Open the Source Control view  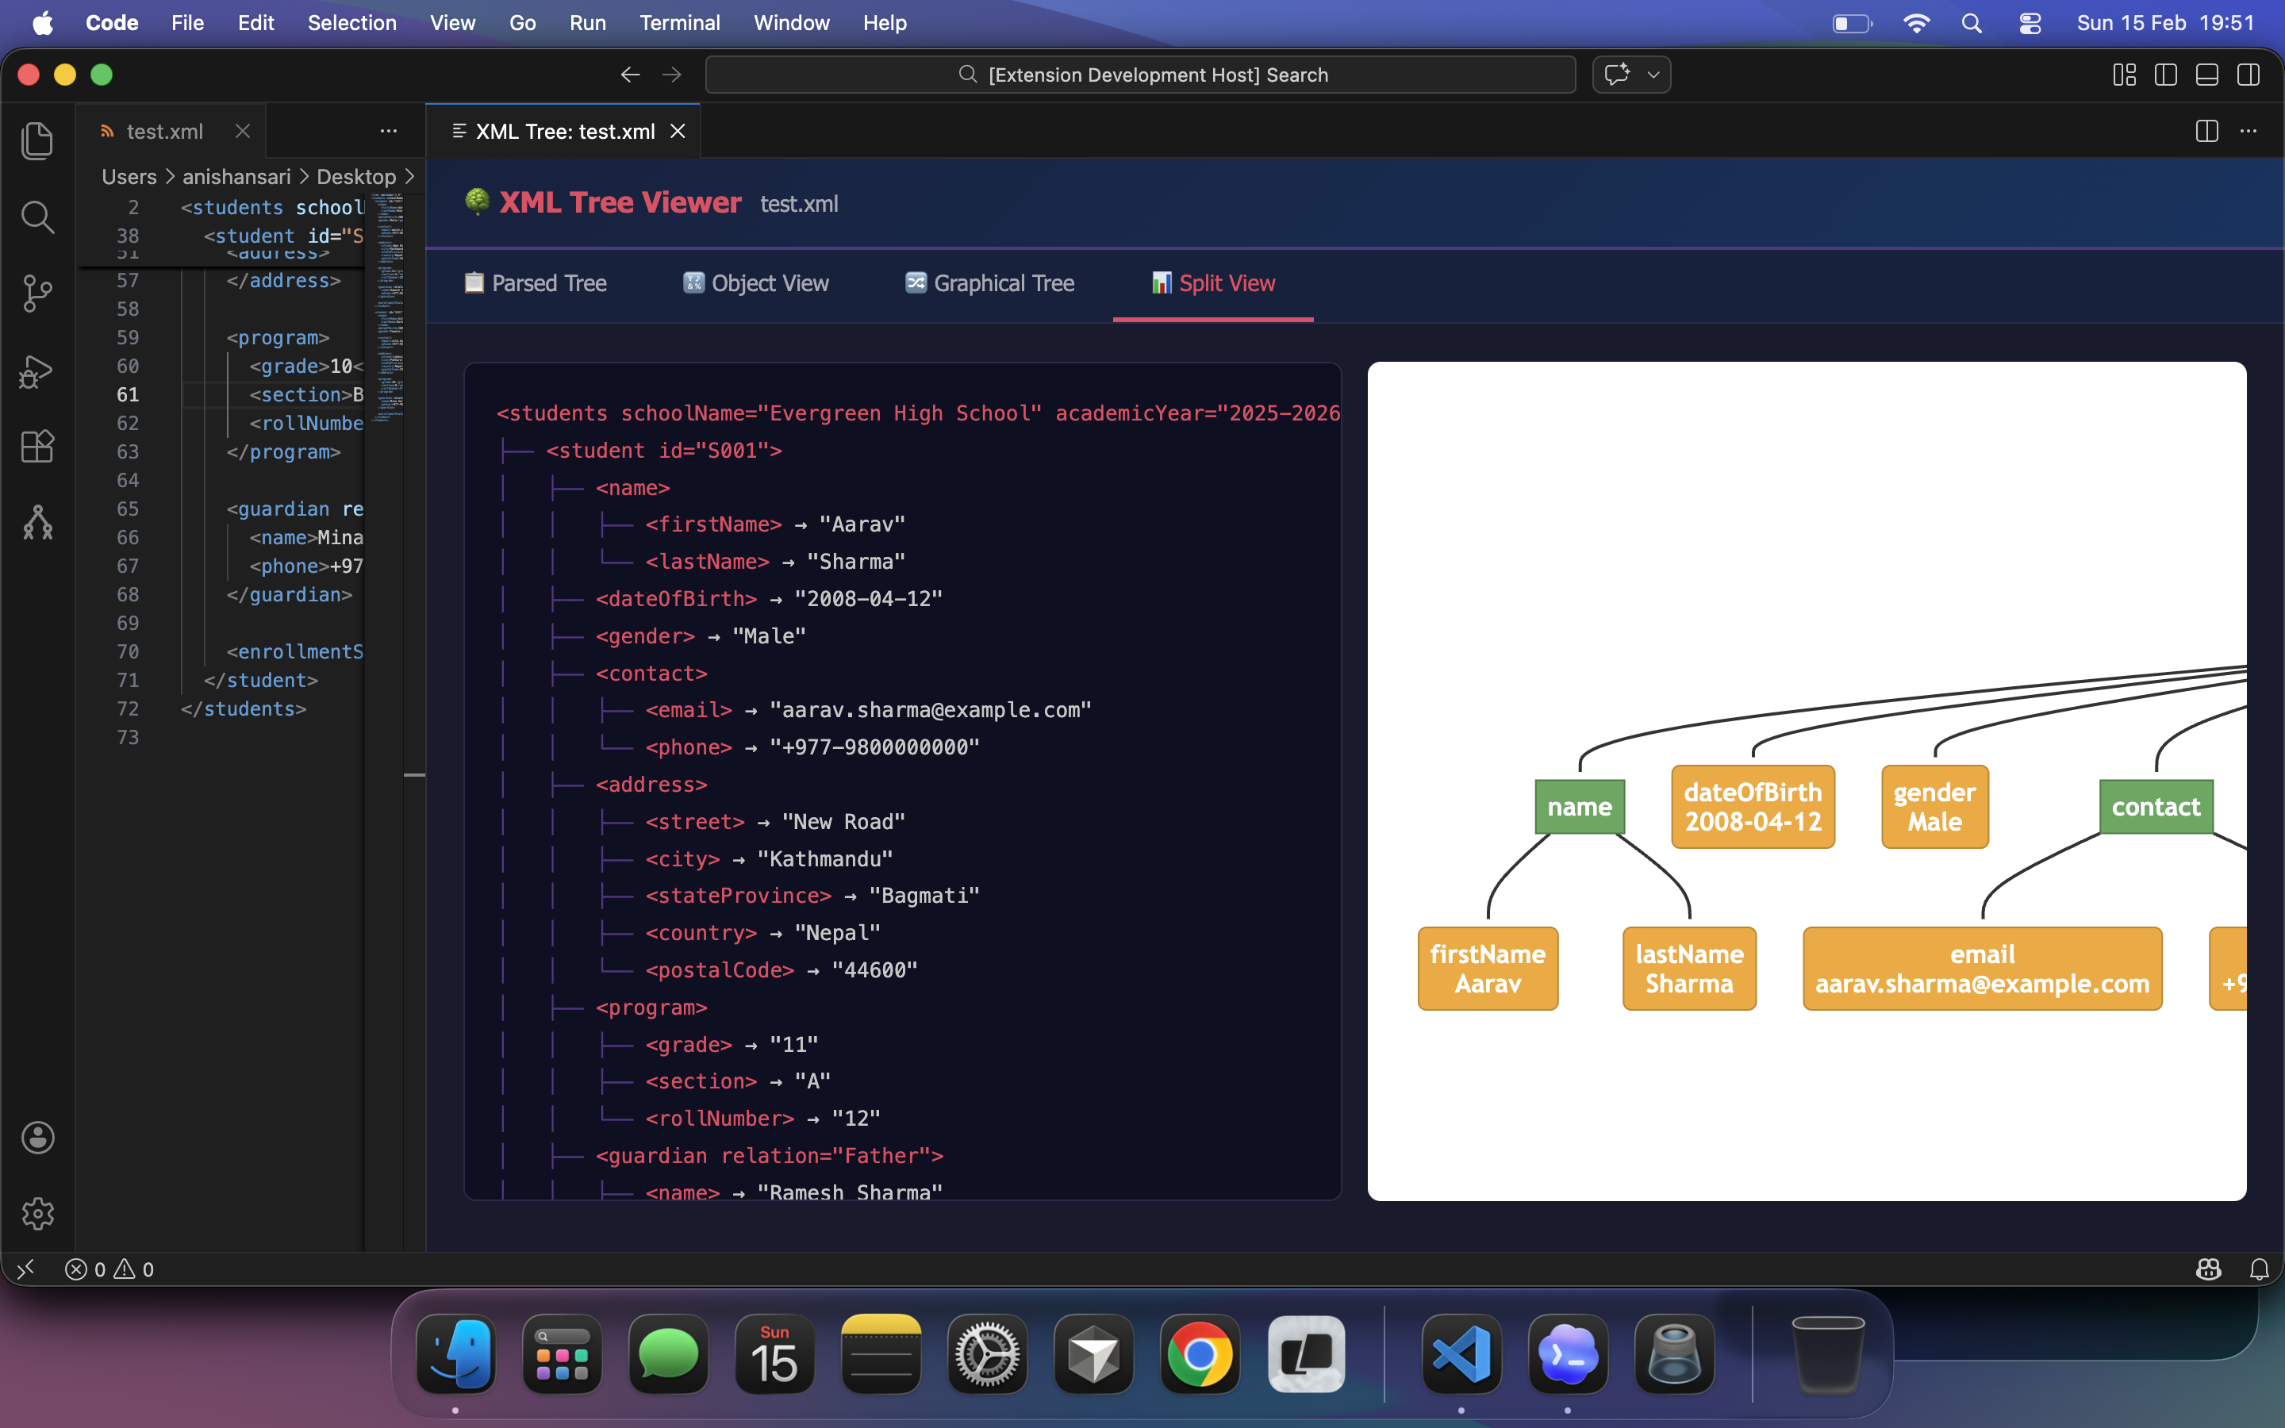(36, 294)
